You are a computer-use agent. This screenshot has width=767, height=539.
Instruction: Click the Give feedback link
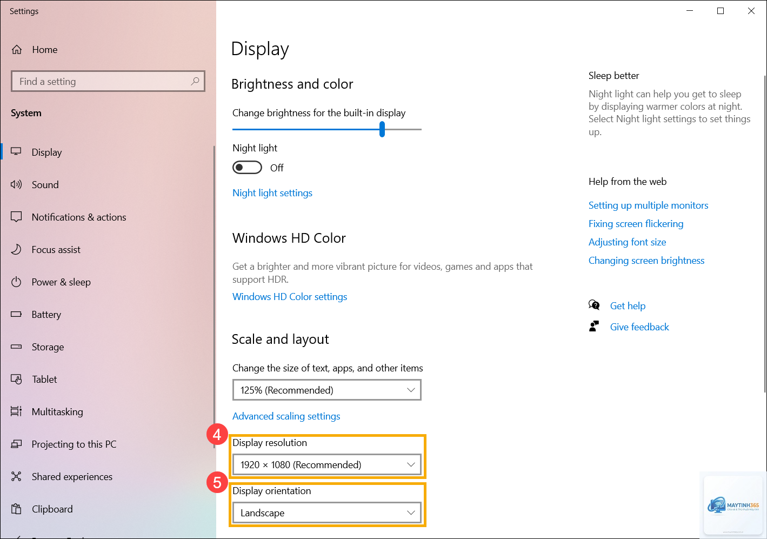click(x=639, y=327)
